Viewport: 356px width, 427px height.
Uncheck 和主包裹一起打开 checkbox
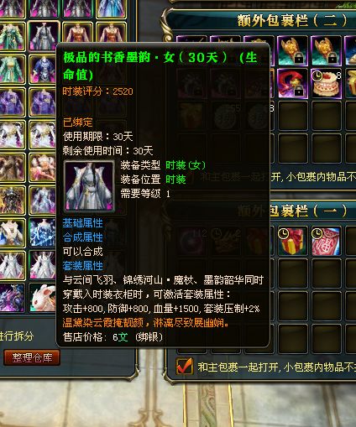185,366
